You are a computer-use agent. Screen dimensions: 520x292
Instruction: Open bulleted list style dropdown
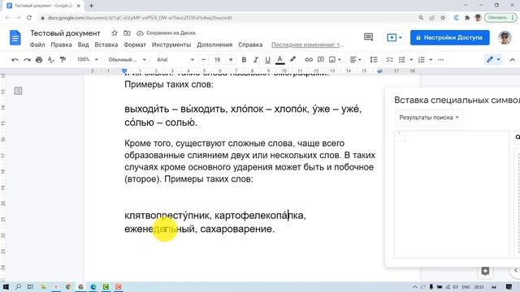(x=411, y=59)
